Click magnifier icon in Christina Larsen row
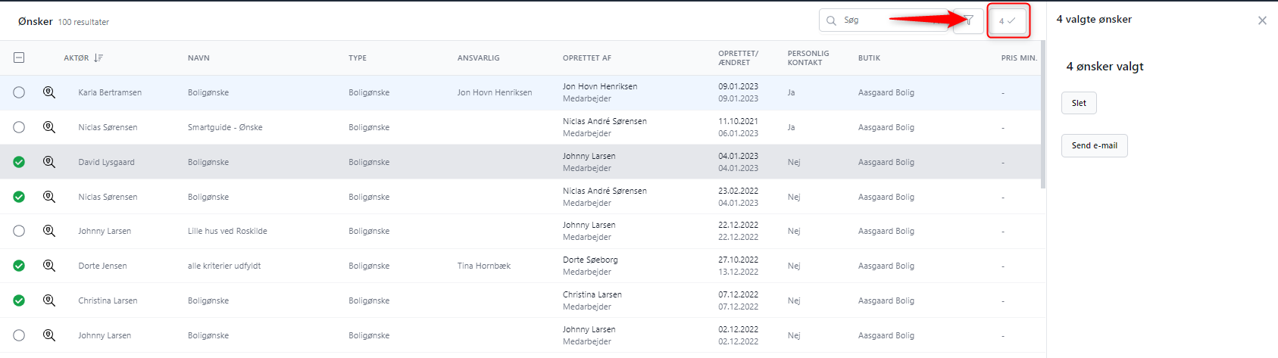 coord(49,300)
